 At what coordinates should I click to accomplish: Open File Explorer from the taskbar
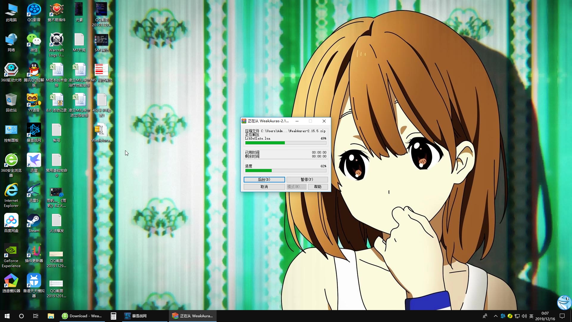coord(51,316)
